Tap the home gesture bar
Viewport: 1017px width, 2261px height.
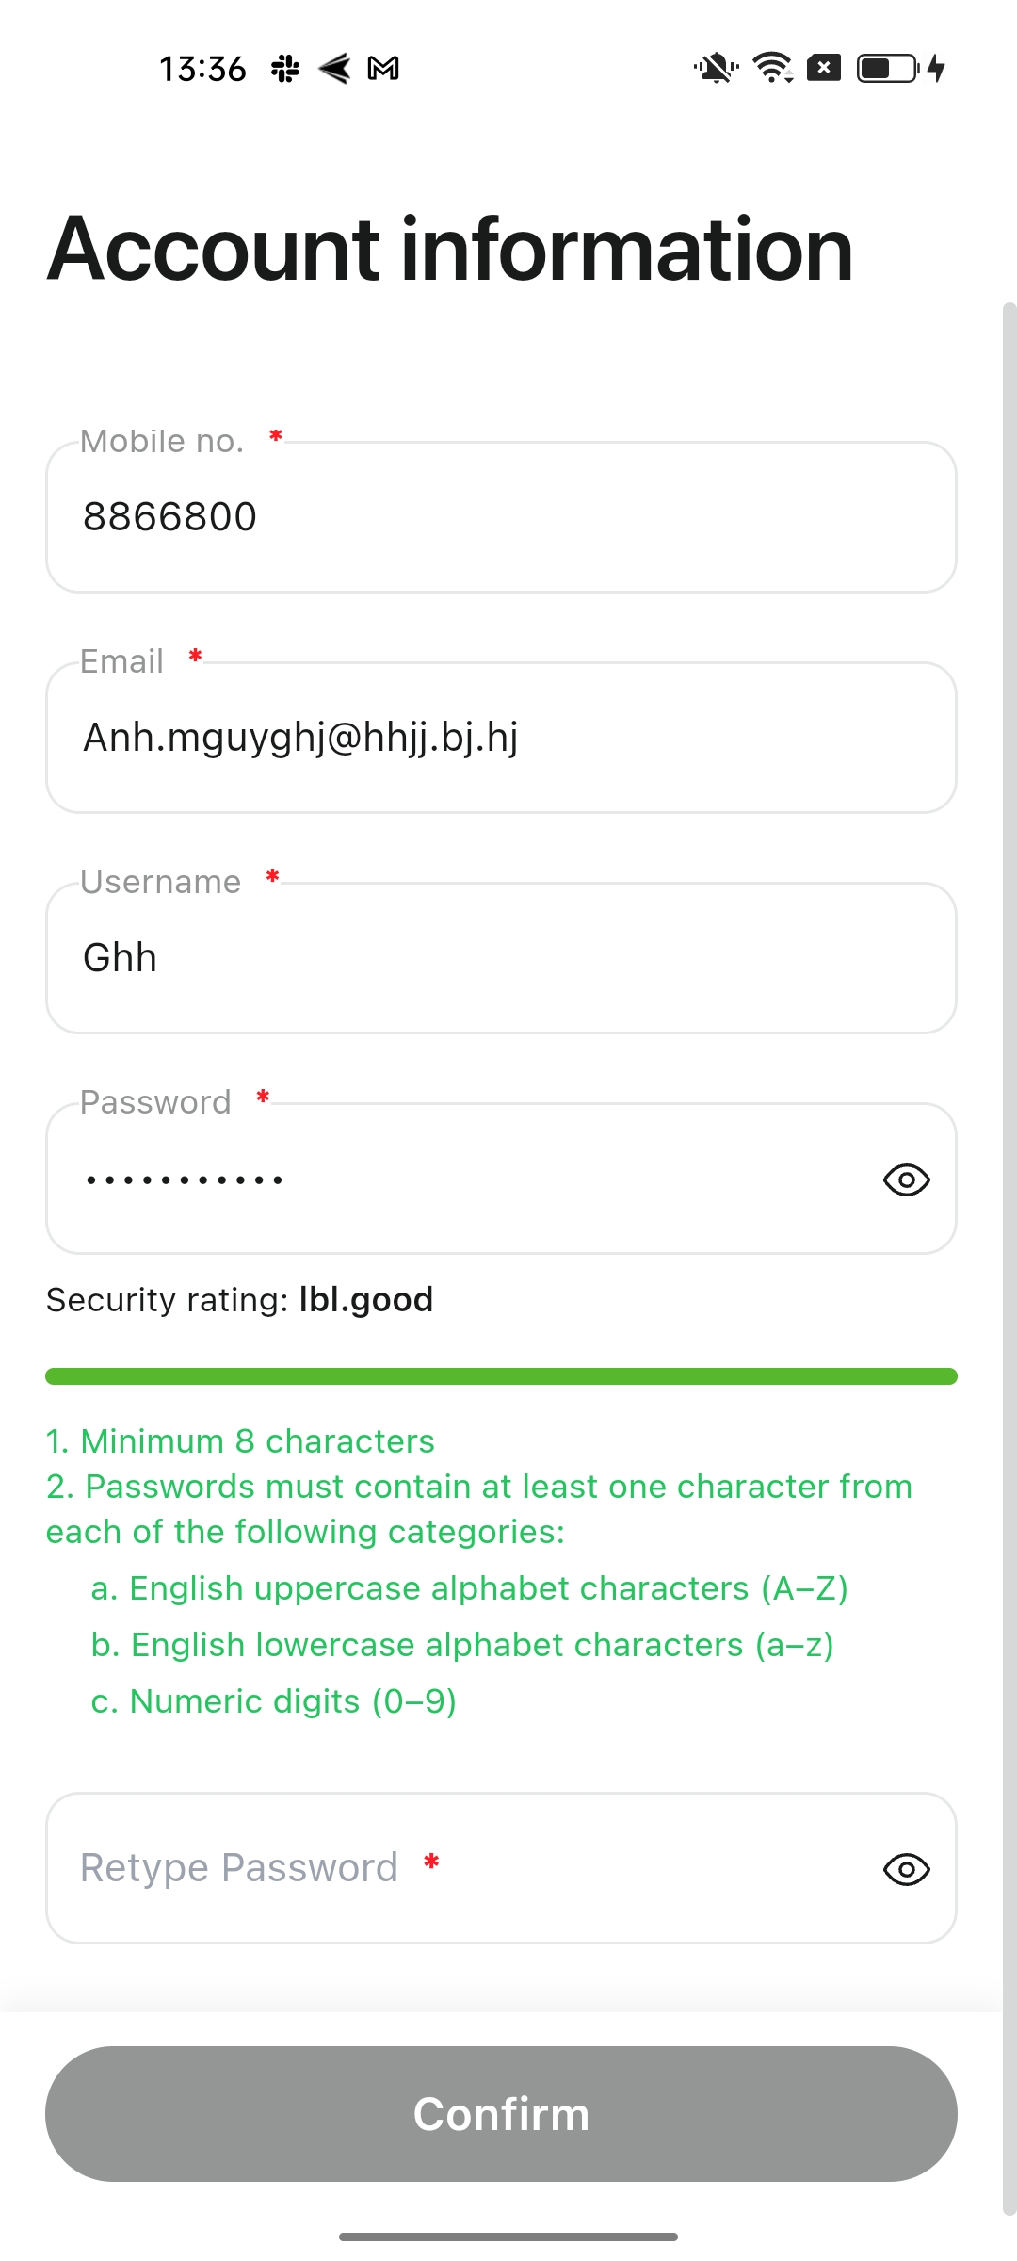(508, 2237)
